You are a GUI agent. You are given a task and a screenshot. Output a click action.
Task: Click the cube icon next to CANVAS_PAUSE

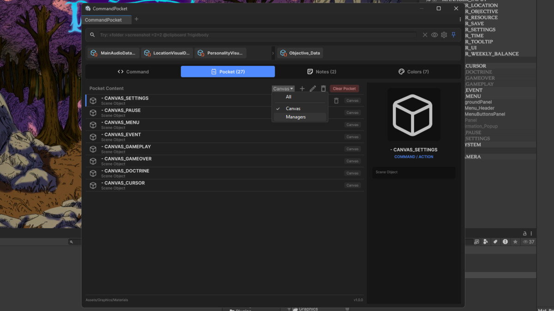click(93, 112)
